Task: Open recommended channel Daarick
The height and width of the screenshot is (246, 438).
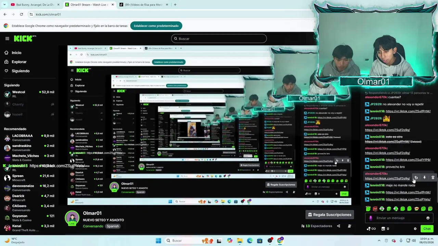Action: [29, 198]
